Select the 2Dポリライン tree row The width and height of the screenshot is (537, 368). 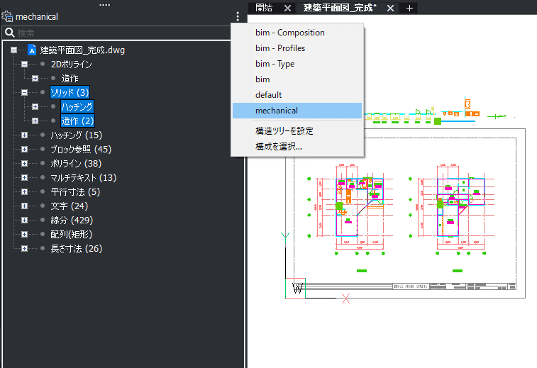(x=71, y=65)
